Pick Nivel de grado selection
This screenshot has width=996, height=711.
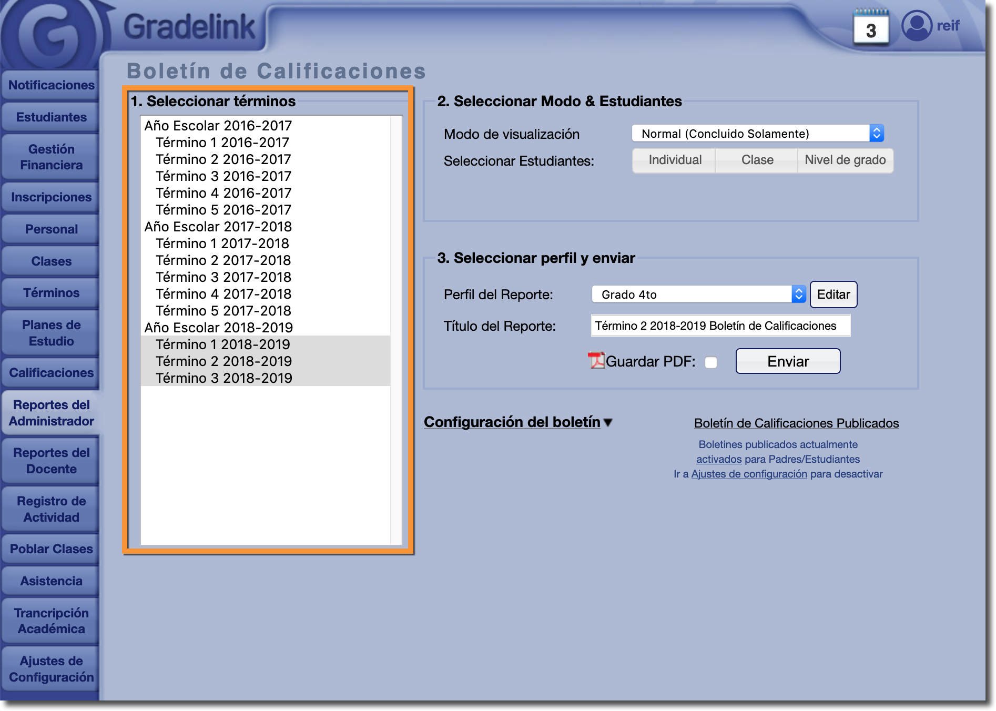coord(845,160)
